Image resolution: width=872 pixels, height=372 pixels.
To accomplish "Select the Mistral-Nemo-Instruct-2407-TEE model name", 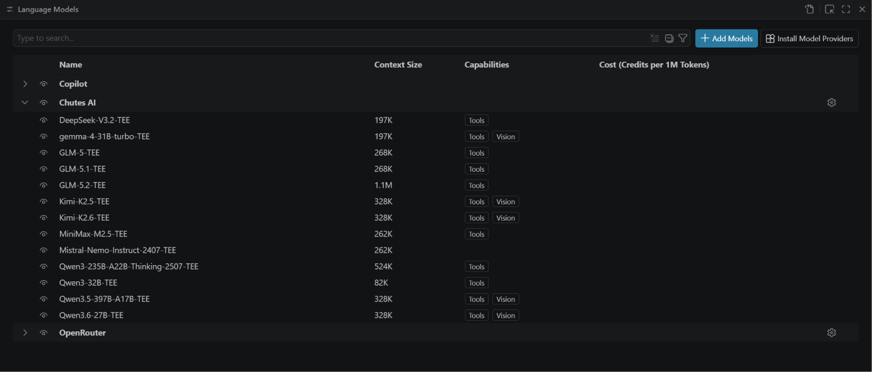I will point(118,250).
